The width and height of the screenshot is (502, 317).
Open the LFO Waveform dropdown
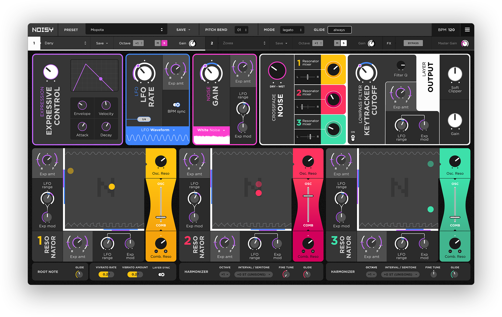click(157, 130)
